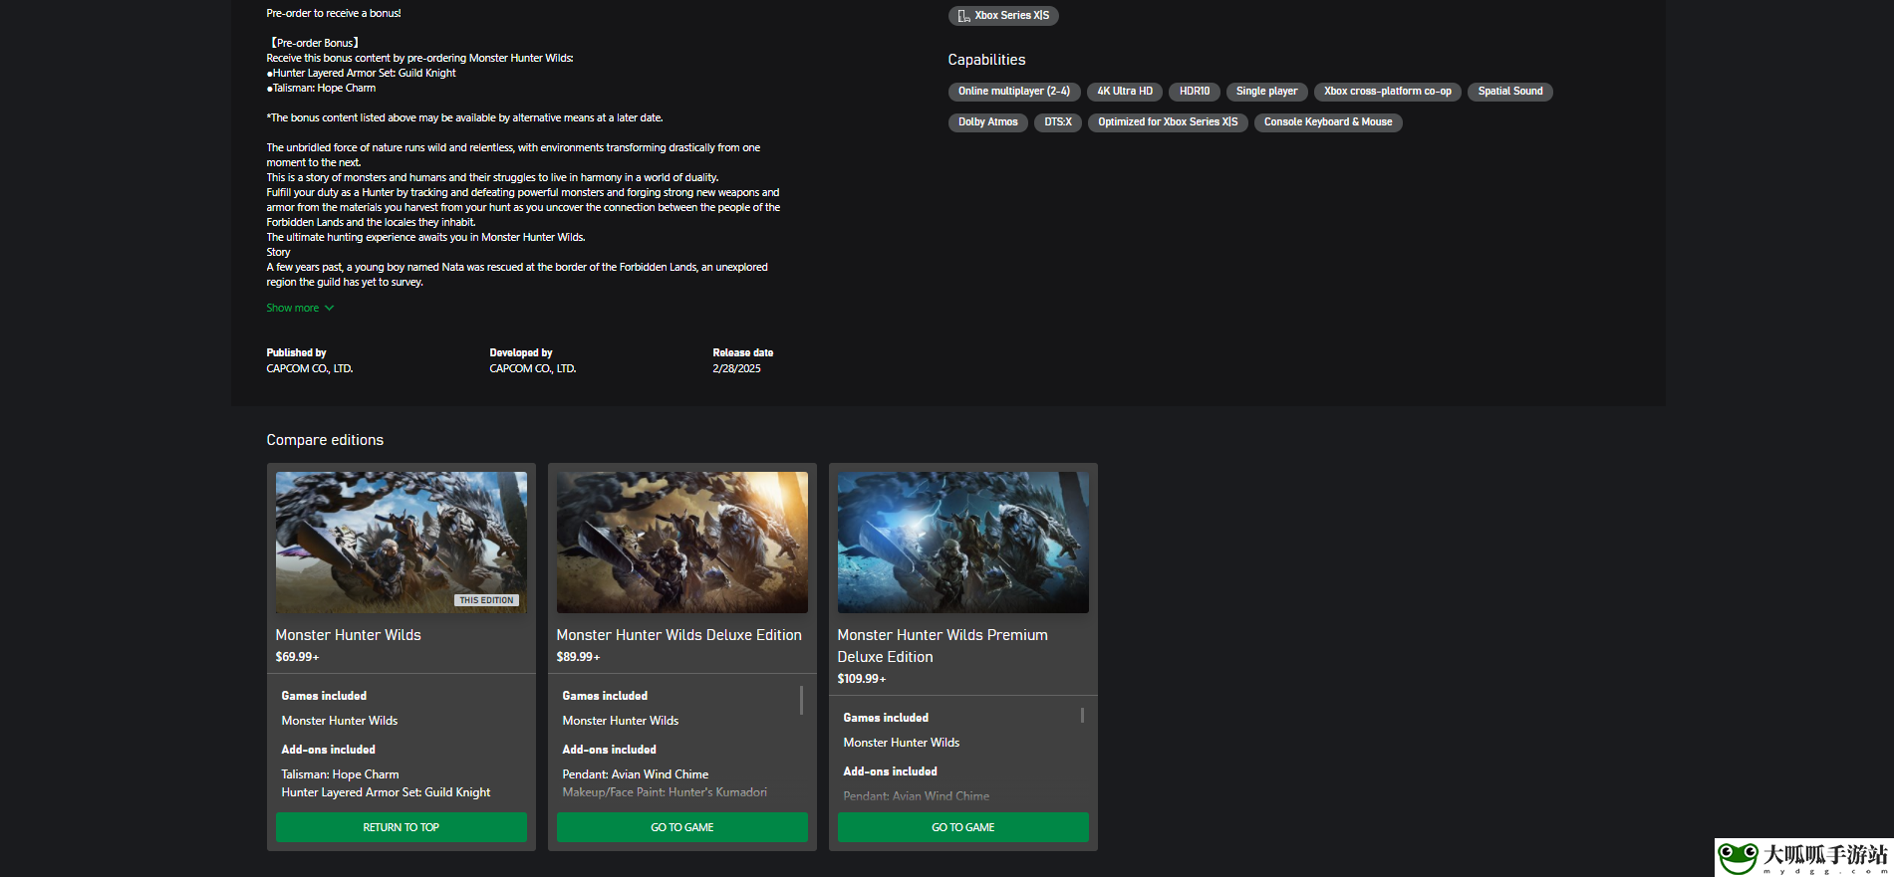Click the $89.99+ price text
The height and width of the screenshot is (877, 1894).
pyautogui.click(x=578, y=657)
